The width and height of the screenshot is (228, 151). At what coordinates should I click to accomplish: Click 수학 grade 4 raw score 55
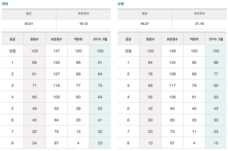tap(150, 97)
